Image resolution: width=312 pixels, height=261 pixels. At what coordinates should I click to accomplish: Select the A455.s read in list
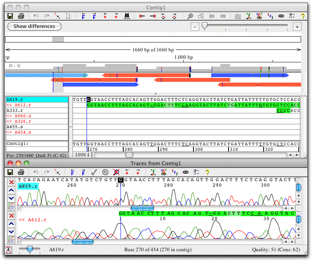(37, 127)
